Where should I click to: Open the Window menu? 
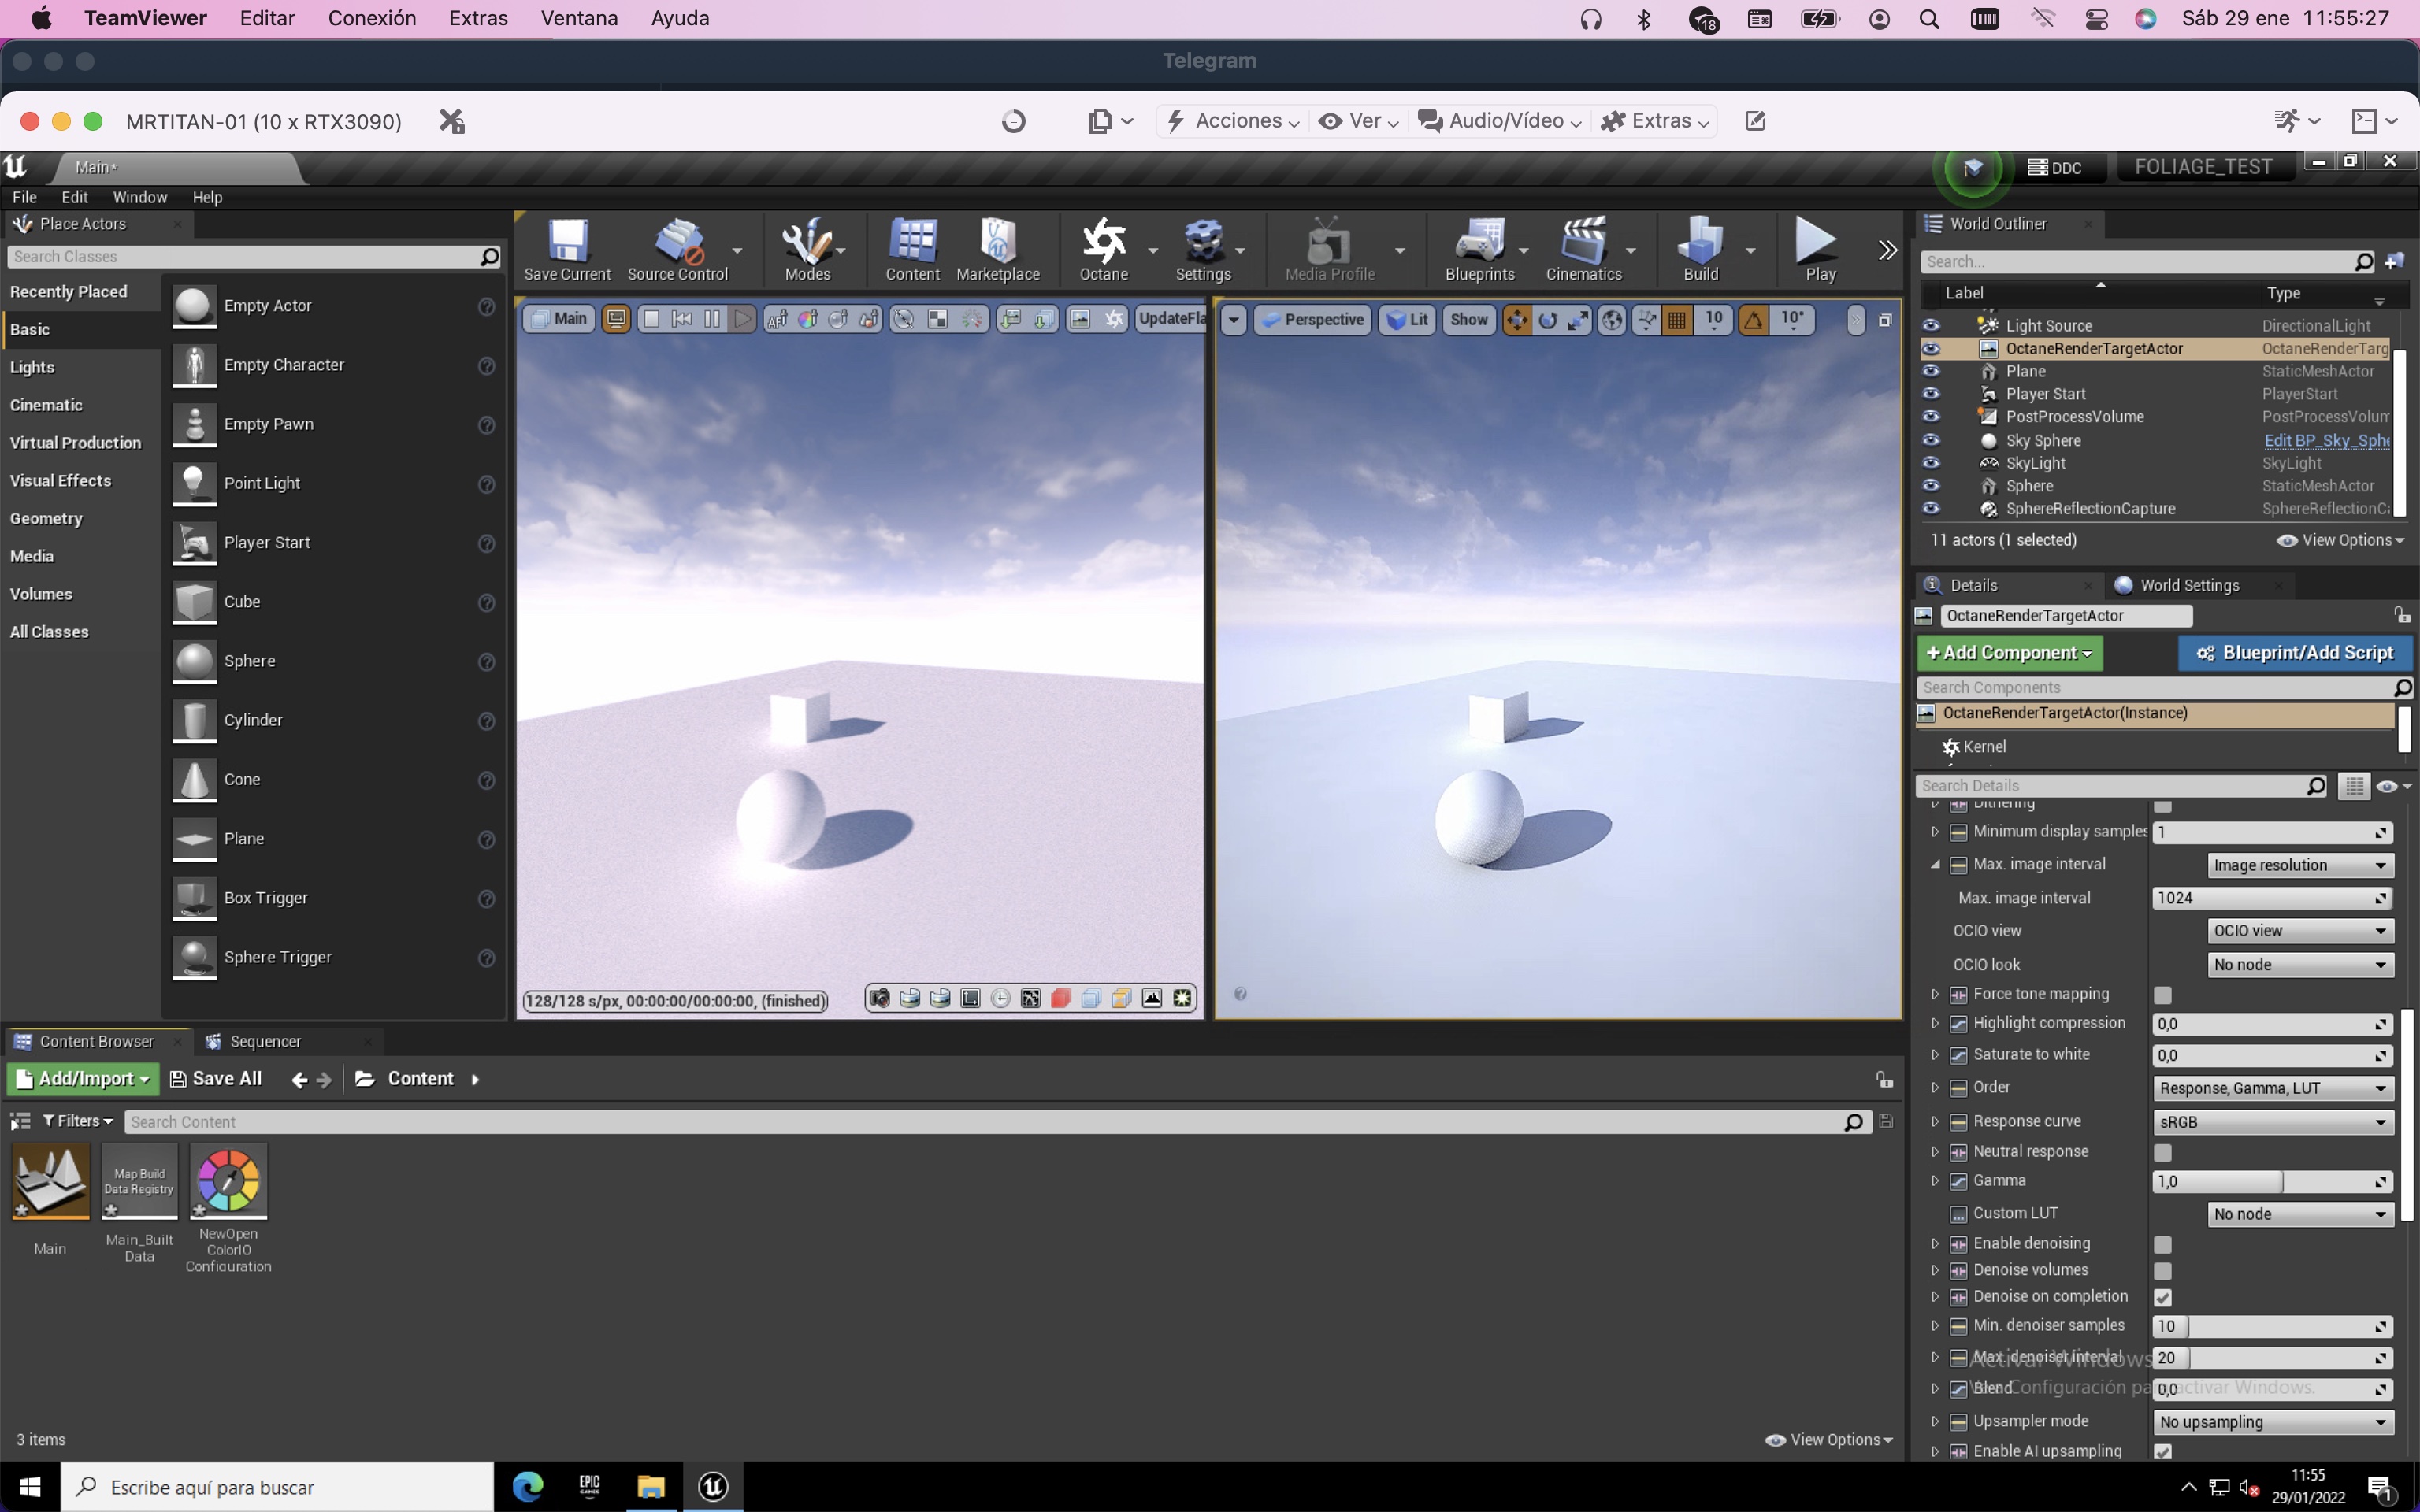(139, 197)
